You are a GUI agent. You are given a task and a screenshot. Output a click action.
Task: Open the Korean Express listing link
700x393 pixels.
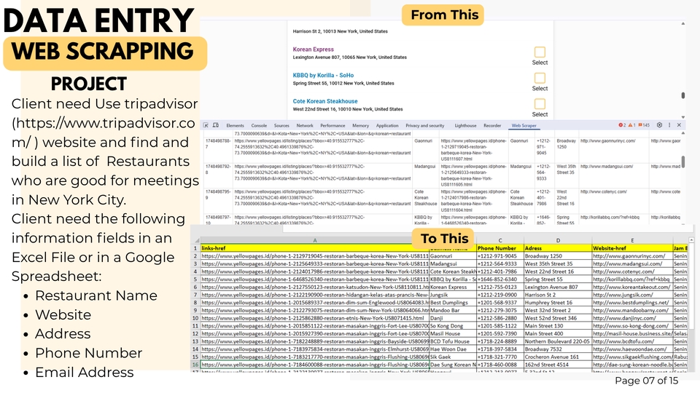(313, 49)
